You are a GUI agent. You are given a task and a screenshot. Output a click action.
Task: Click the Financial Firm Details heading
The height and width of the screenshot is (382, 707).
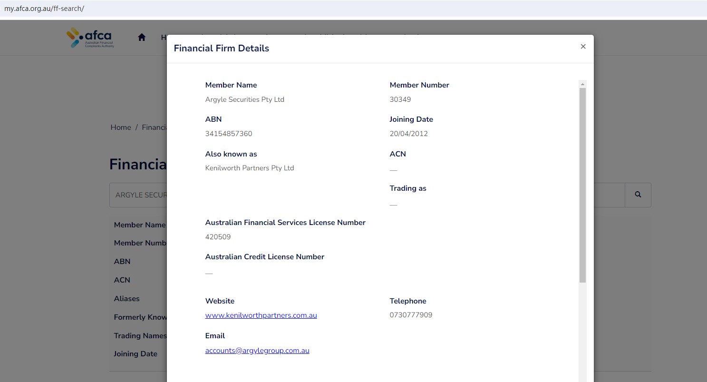pos(222,48)
